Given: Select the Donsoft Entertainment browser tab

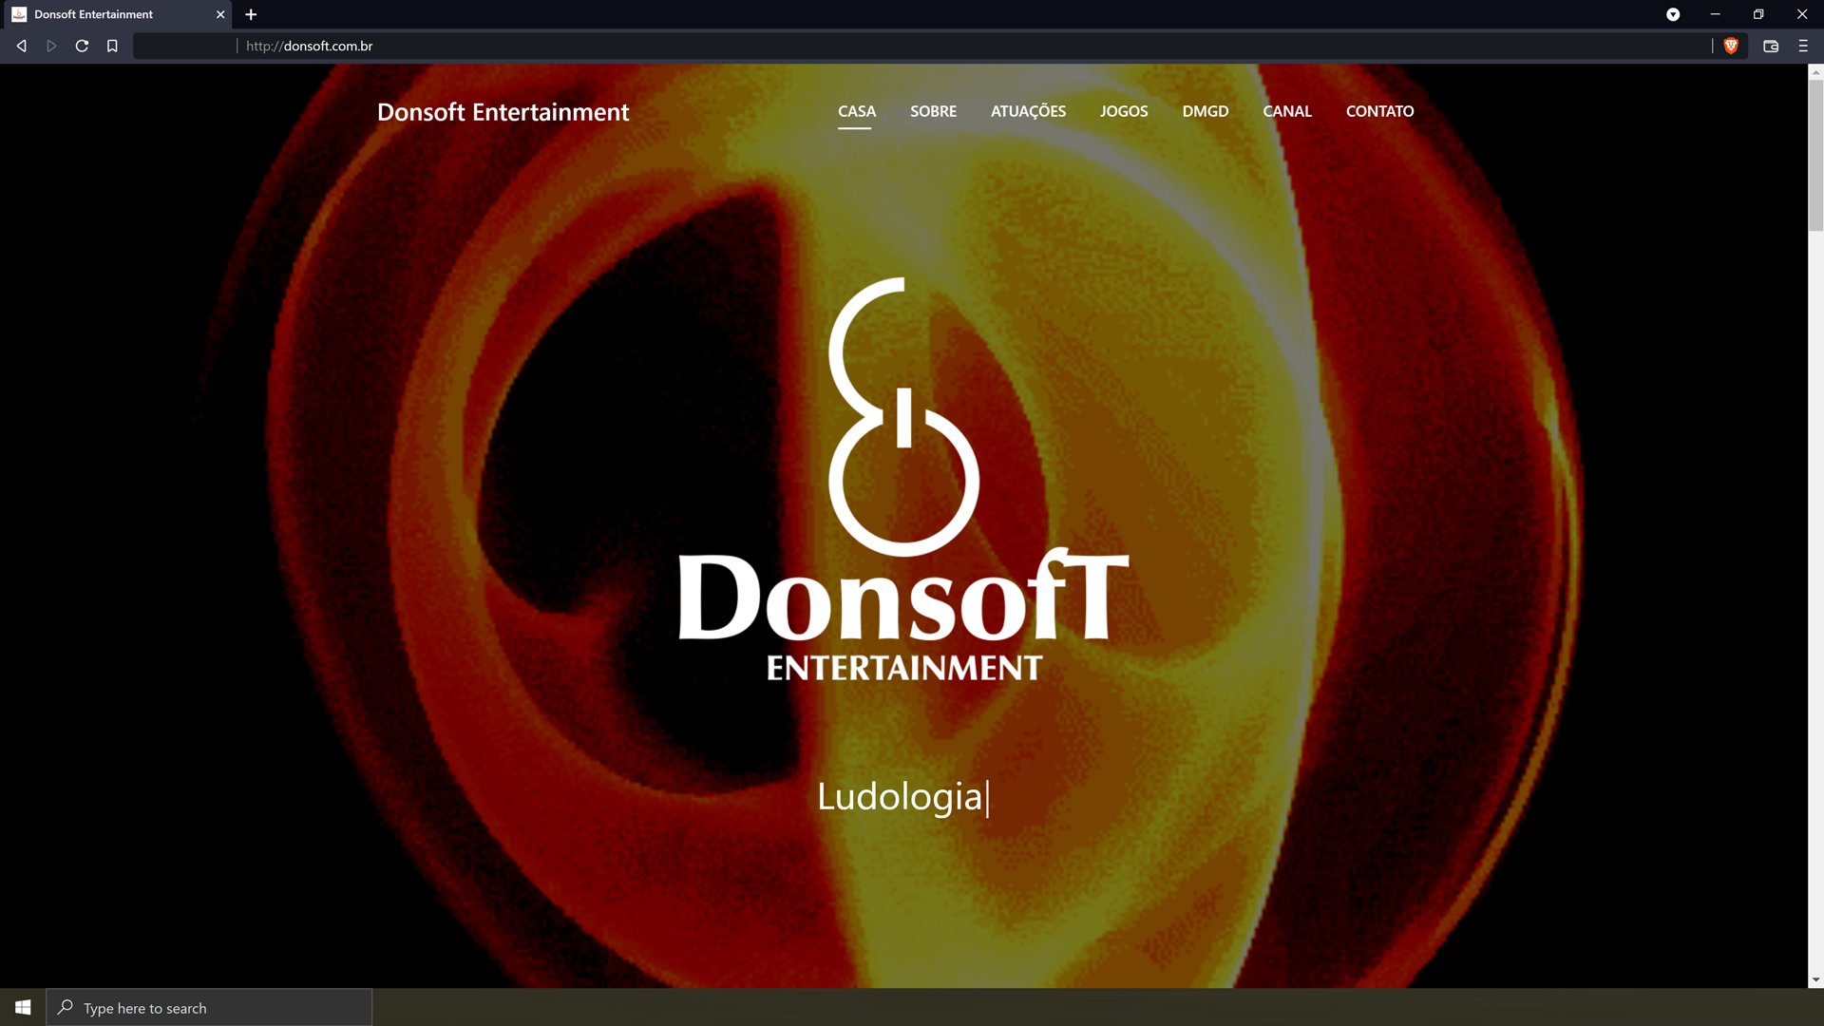Looking at the screenshot, I should [116, 14].
